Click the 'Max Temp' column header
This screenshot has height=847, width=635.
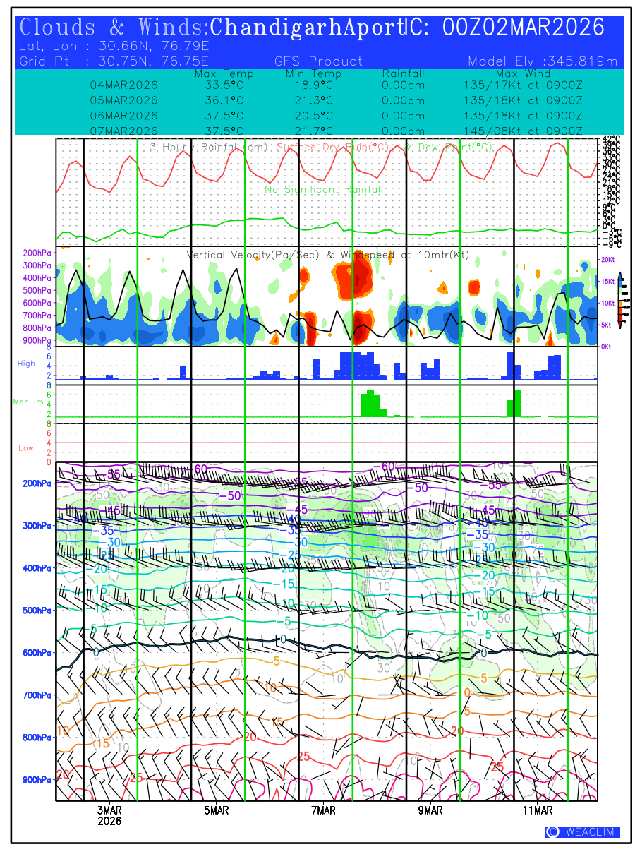[224, 73]
